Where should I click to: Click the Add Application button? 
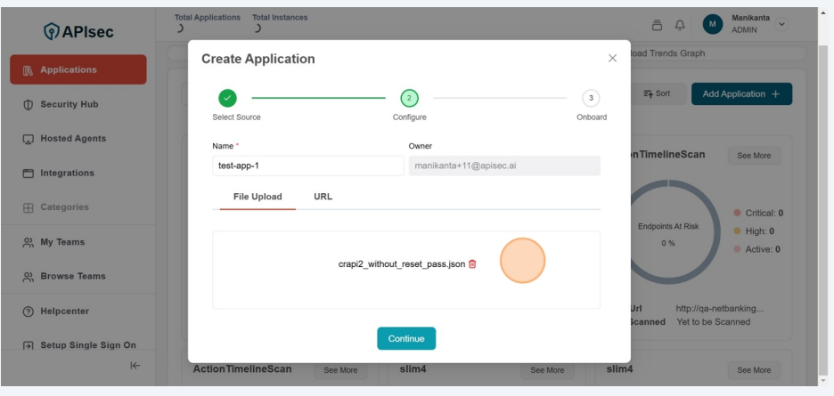coord(740,94)
